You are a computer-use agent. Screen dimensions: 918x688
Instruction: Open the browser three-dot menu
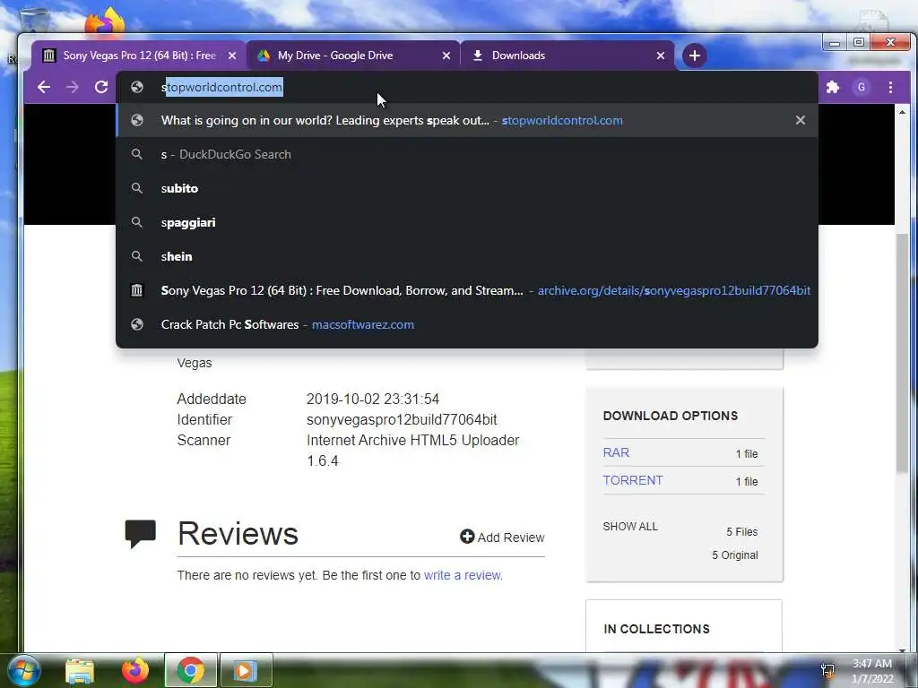(x=890, y=87)
